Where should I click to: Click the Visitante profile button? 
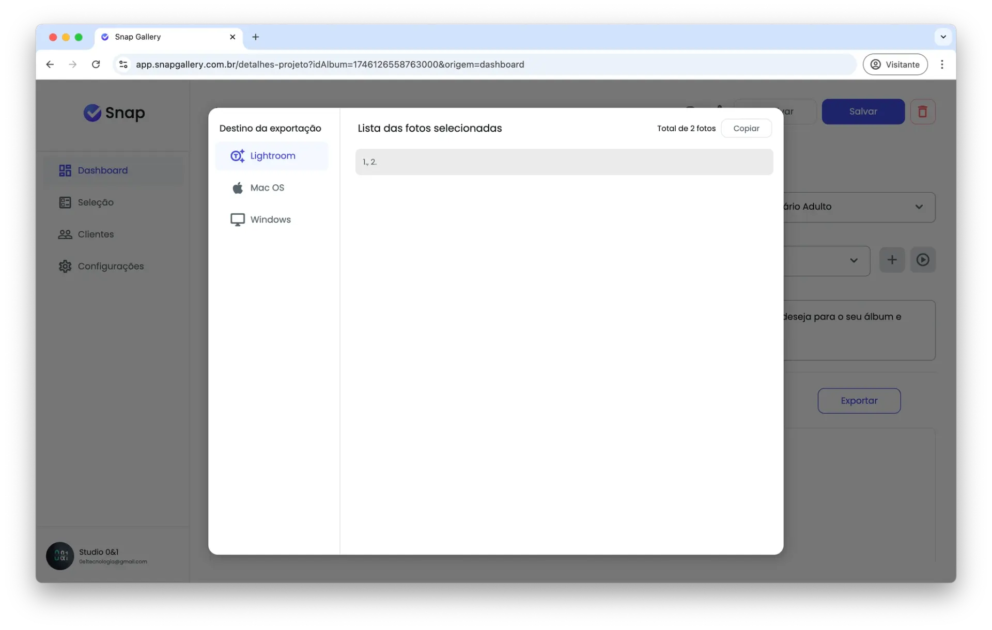tap(895, 65)
